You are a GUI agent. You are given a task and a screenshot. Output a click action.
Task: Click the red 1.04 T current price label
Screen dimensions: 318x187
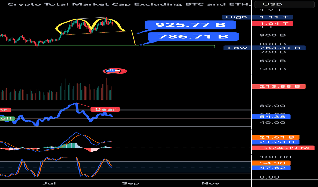(x=272, y=24)
